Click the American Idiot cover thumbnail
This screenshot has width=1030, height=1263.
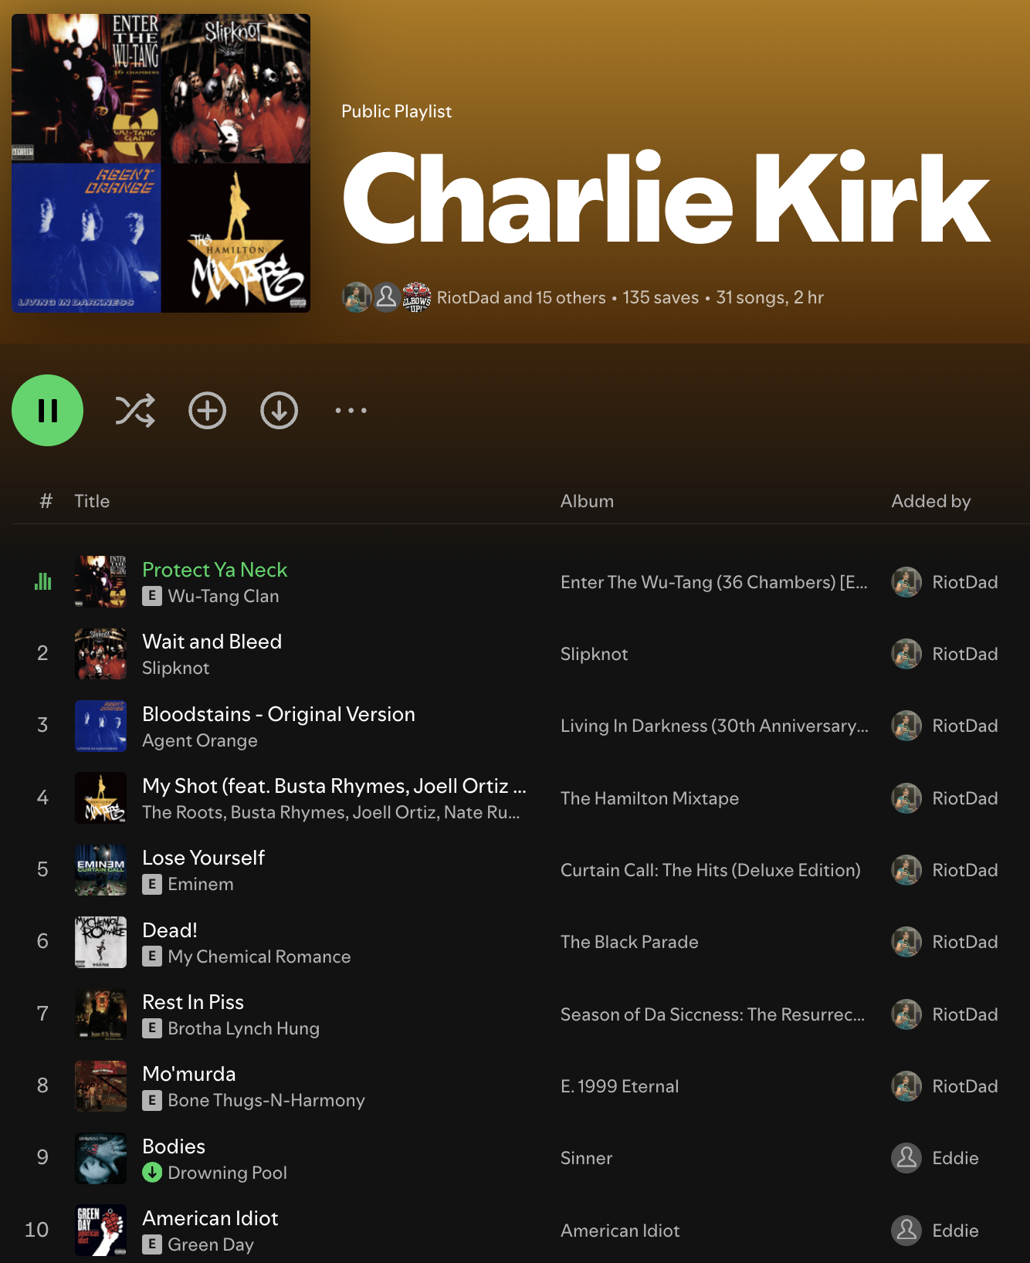click(x=100, y=1230)
